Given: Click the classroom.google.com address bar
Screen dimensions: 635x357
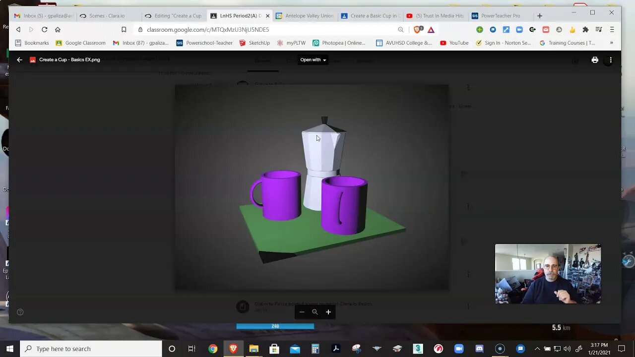Looking at the screenshot, I should (268, 30).
